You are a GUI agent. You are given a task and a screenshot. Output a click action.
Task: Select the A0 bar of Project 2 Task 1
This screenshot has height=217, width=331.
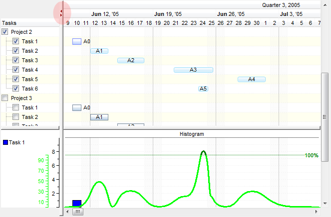pyautogui.click(x=77, y=41)
